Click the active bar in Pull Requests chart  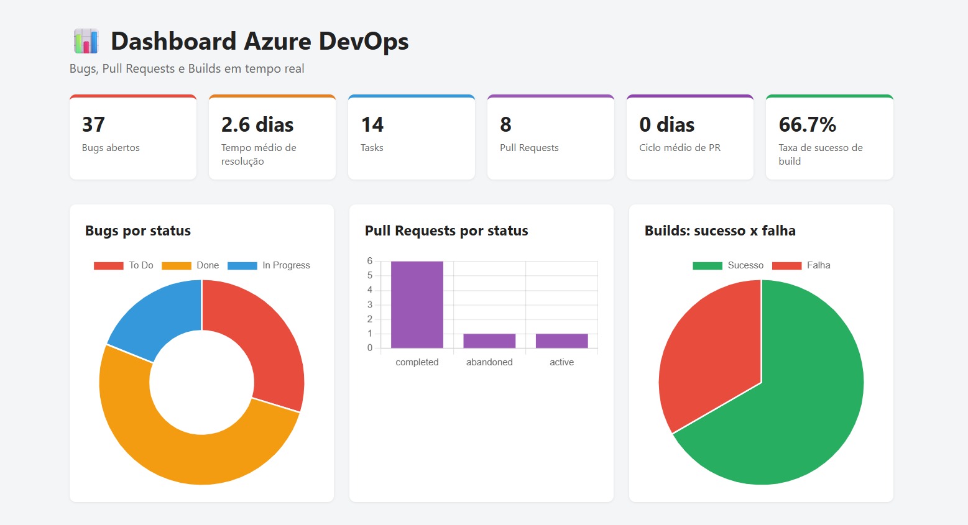[x=561, y=340]
